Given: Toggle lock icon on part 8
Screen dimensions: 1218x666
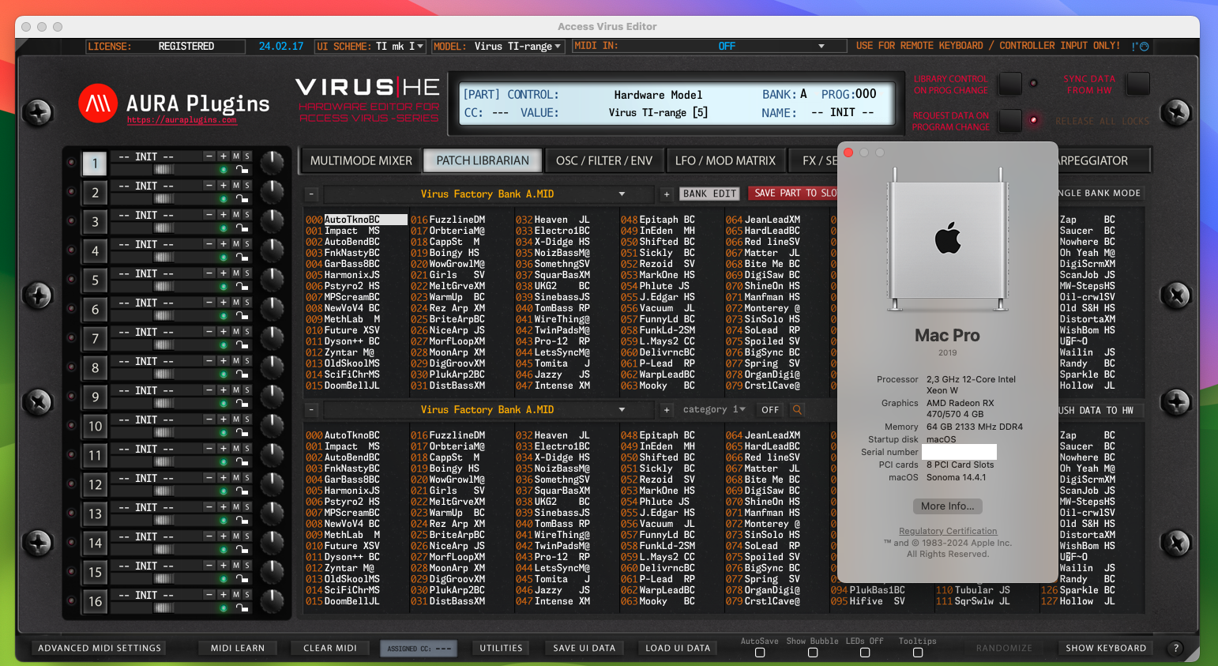Looking at the screenshot, I should coord(242,374).
